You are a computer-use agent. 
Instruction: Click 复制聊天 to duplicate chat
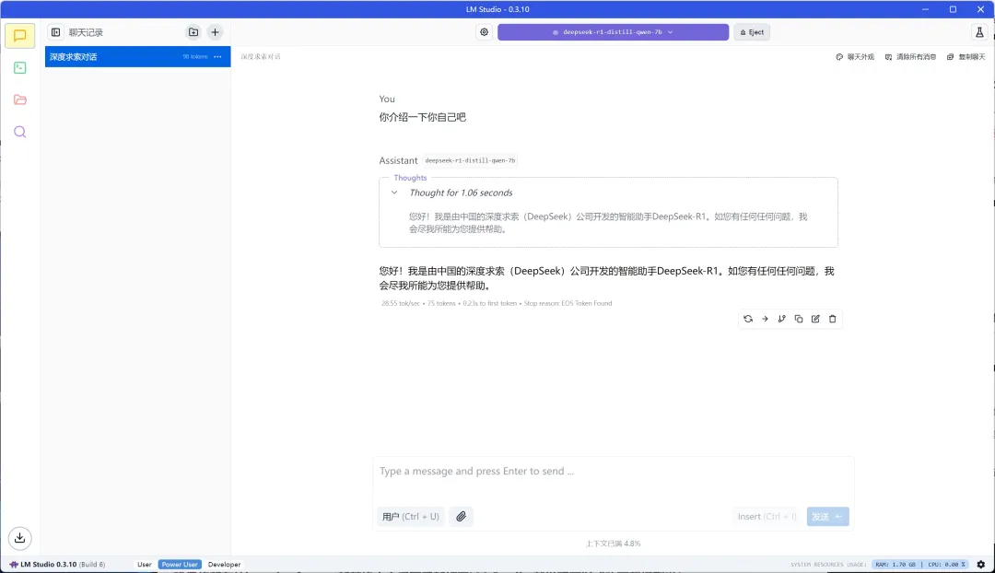click(966, 57)
